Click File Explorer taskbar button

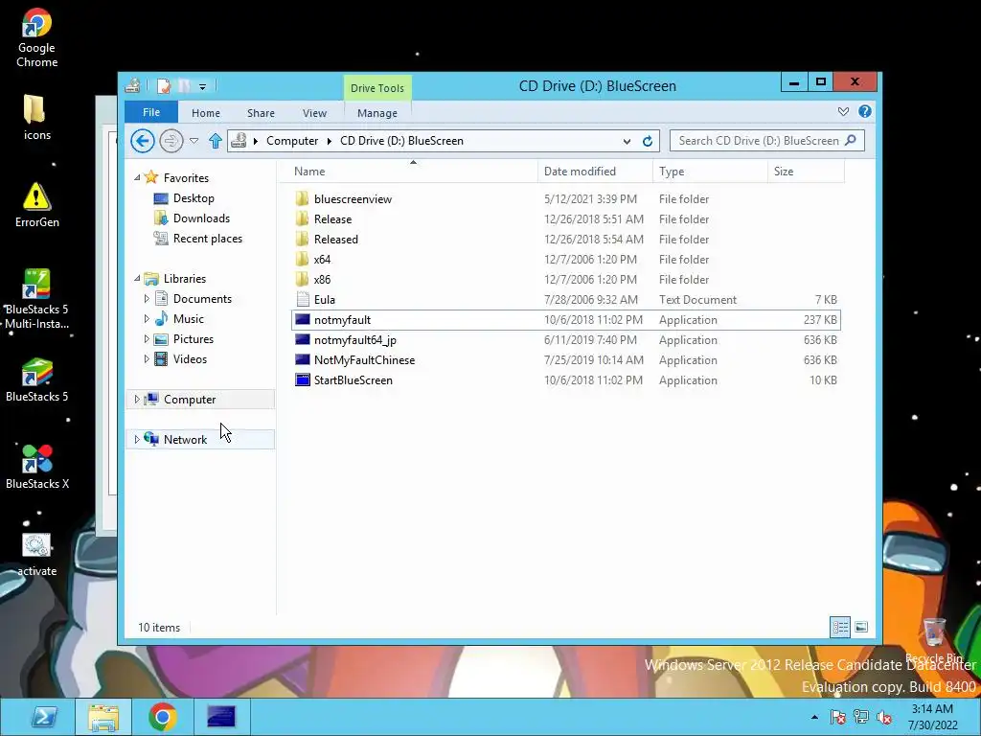click(x=103, y=717)
